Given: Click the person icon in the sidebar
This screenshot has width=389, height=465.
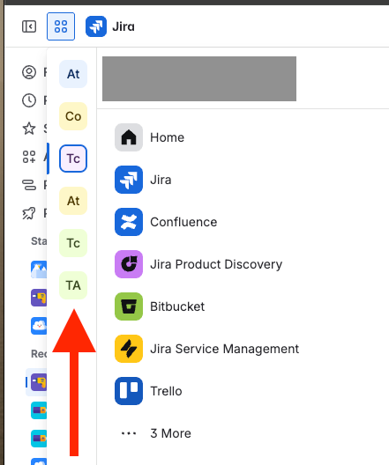Looking at the screenshot, I should (x=29, y=72).
